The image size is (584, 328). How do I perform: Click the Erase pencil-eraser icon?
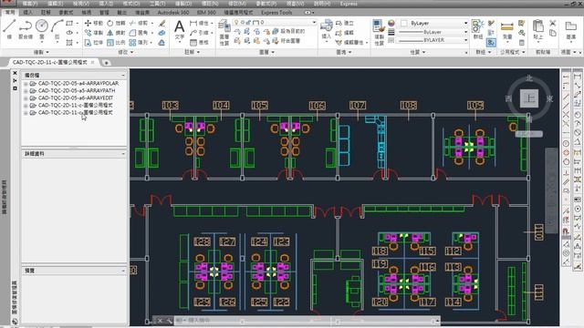click(162, 23)
